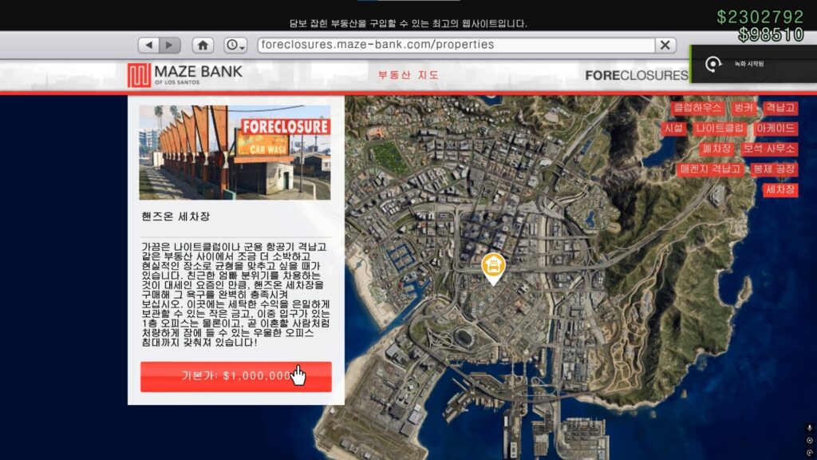817x460 pixels.
Task: Select the yellow car wash map marker
Action: tap(494, 267)
